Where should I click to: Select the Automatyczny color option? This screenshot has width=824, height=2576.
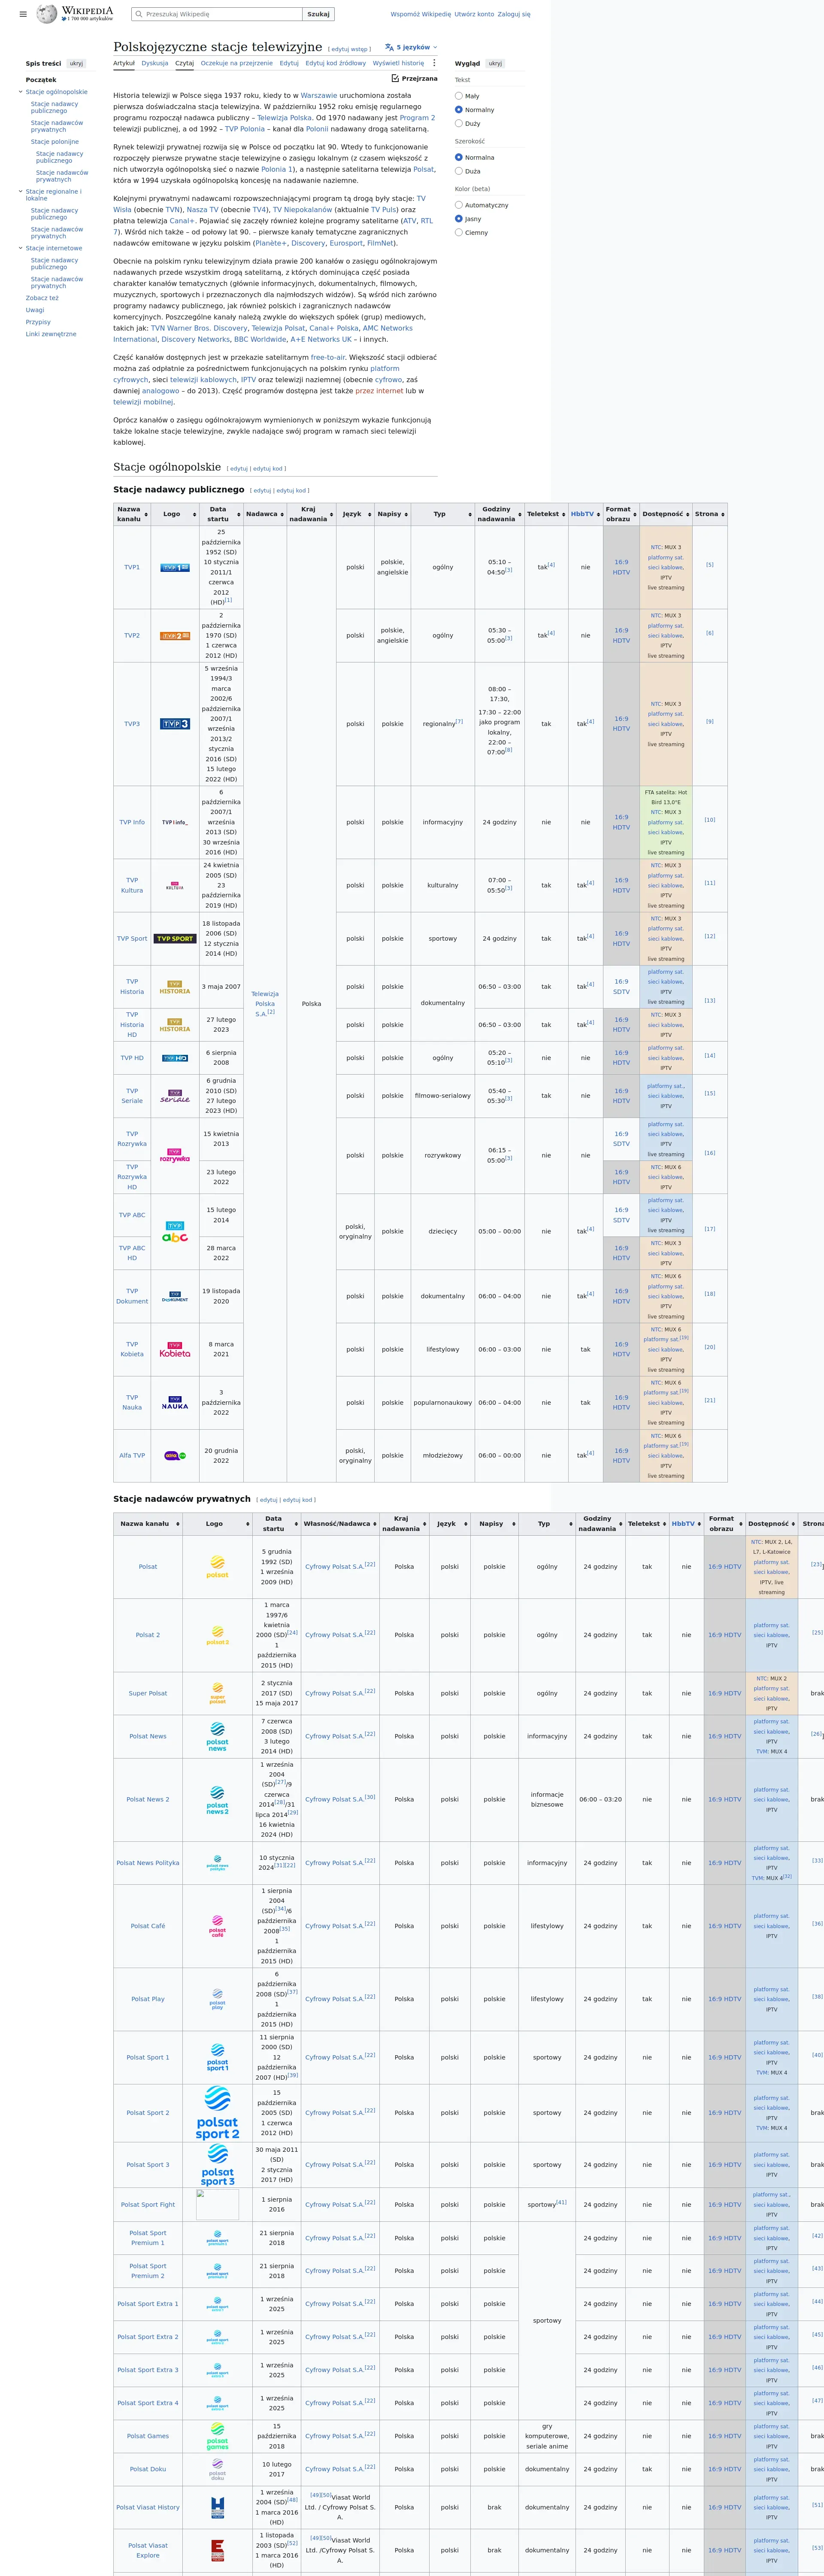[459, 205]
